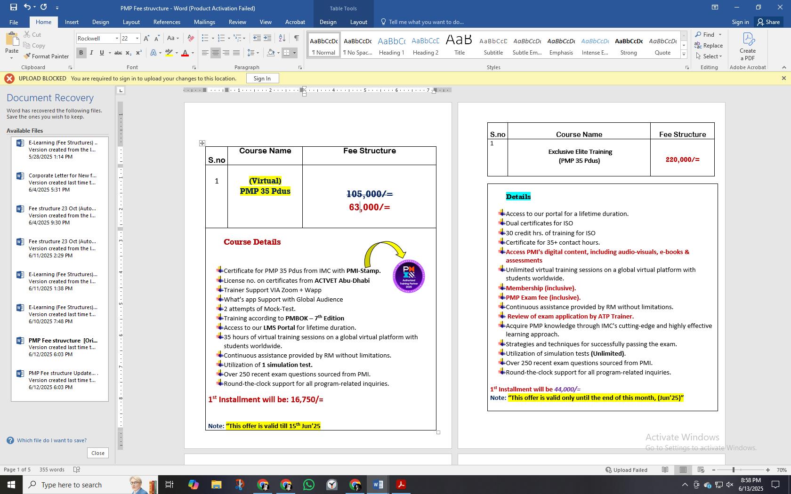The image size is (791, 494).
Task: Open the Mailings tab
Action: point(204,22)
